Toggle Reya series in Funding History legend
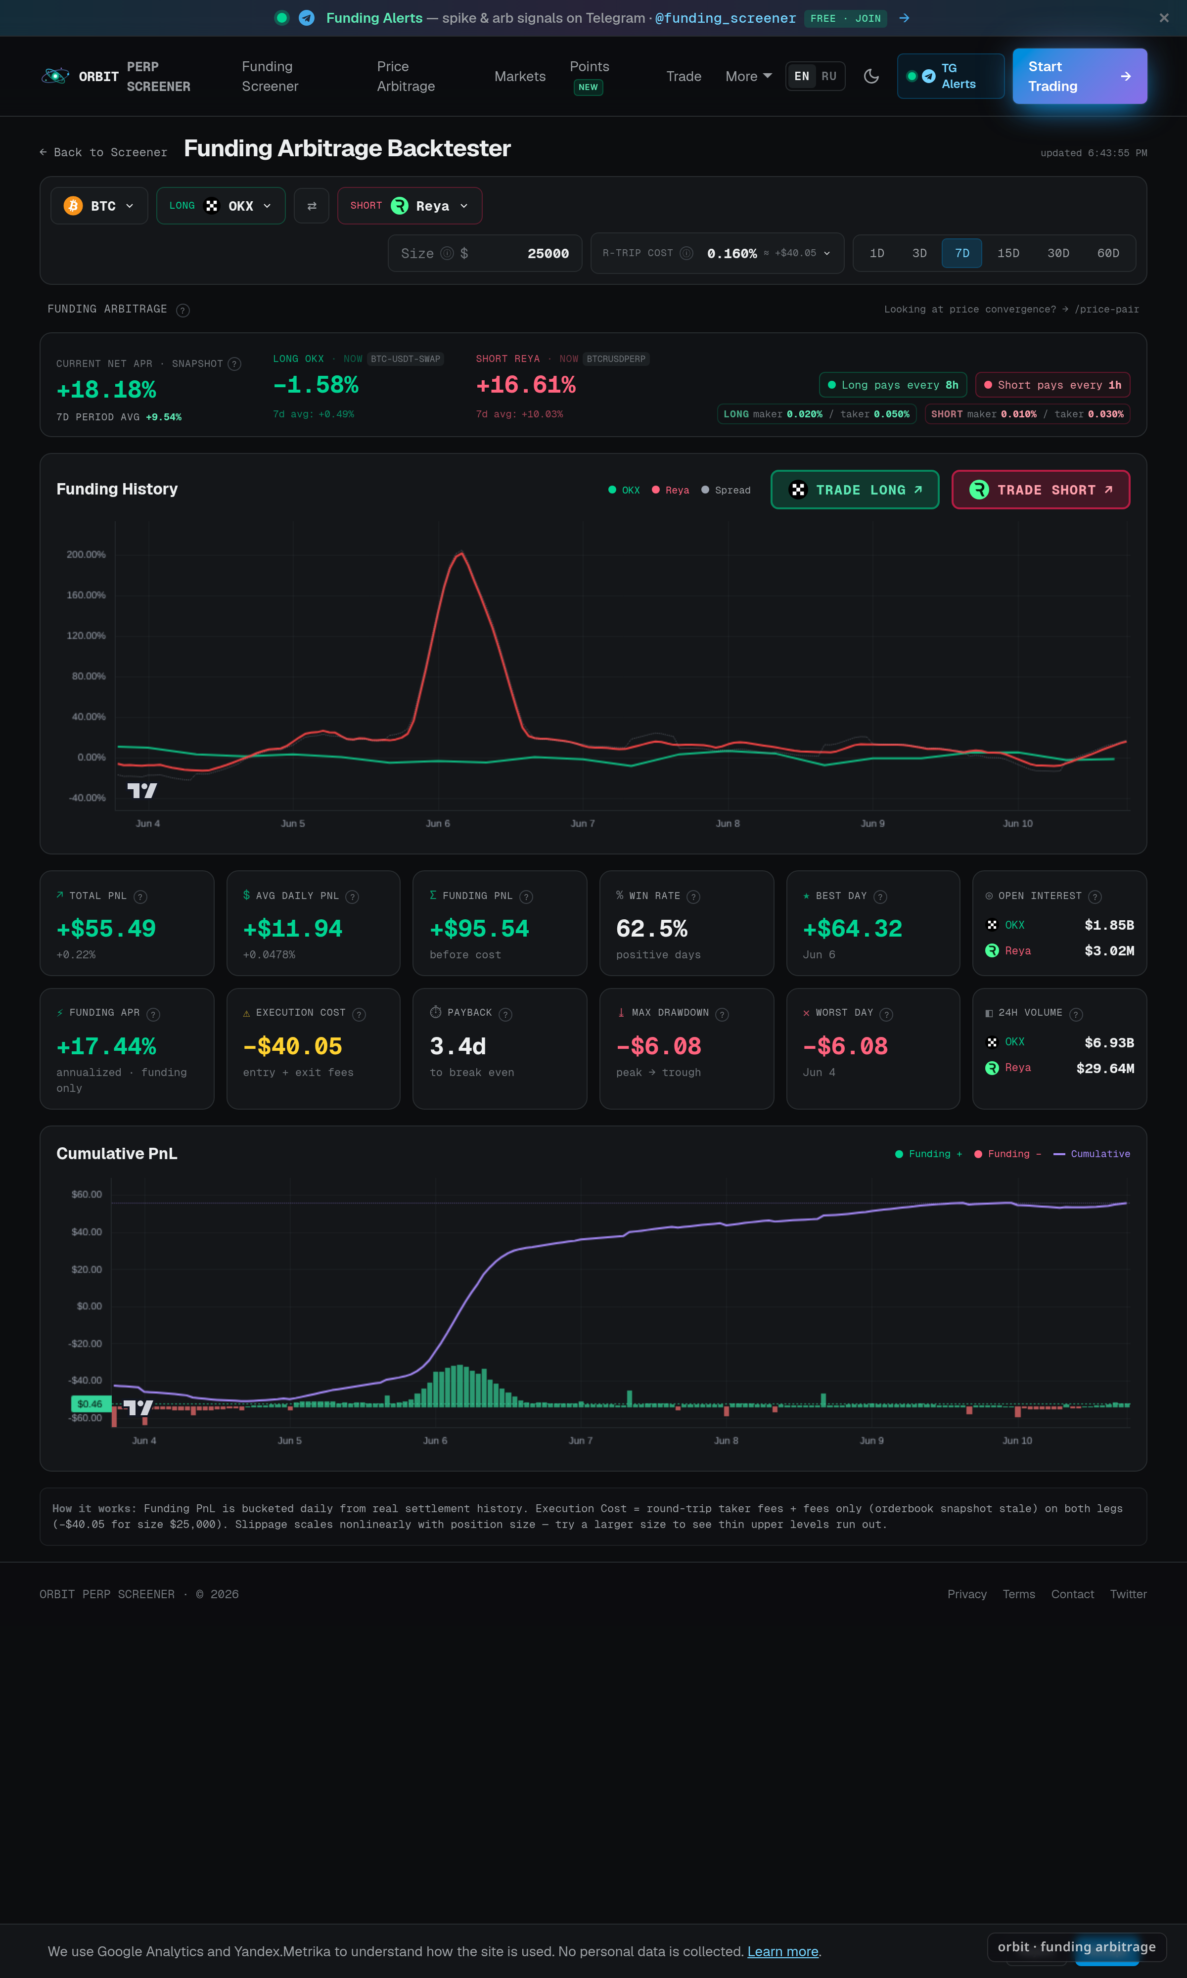This screenshot has width=1187, height=1978. (x=670, y=490)
